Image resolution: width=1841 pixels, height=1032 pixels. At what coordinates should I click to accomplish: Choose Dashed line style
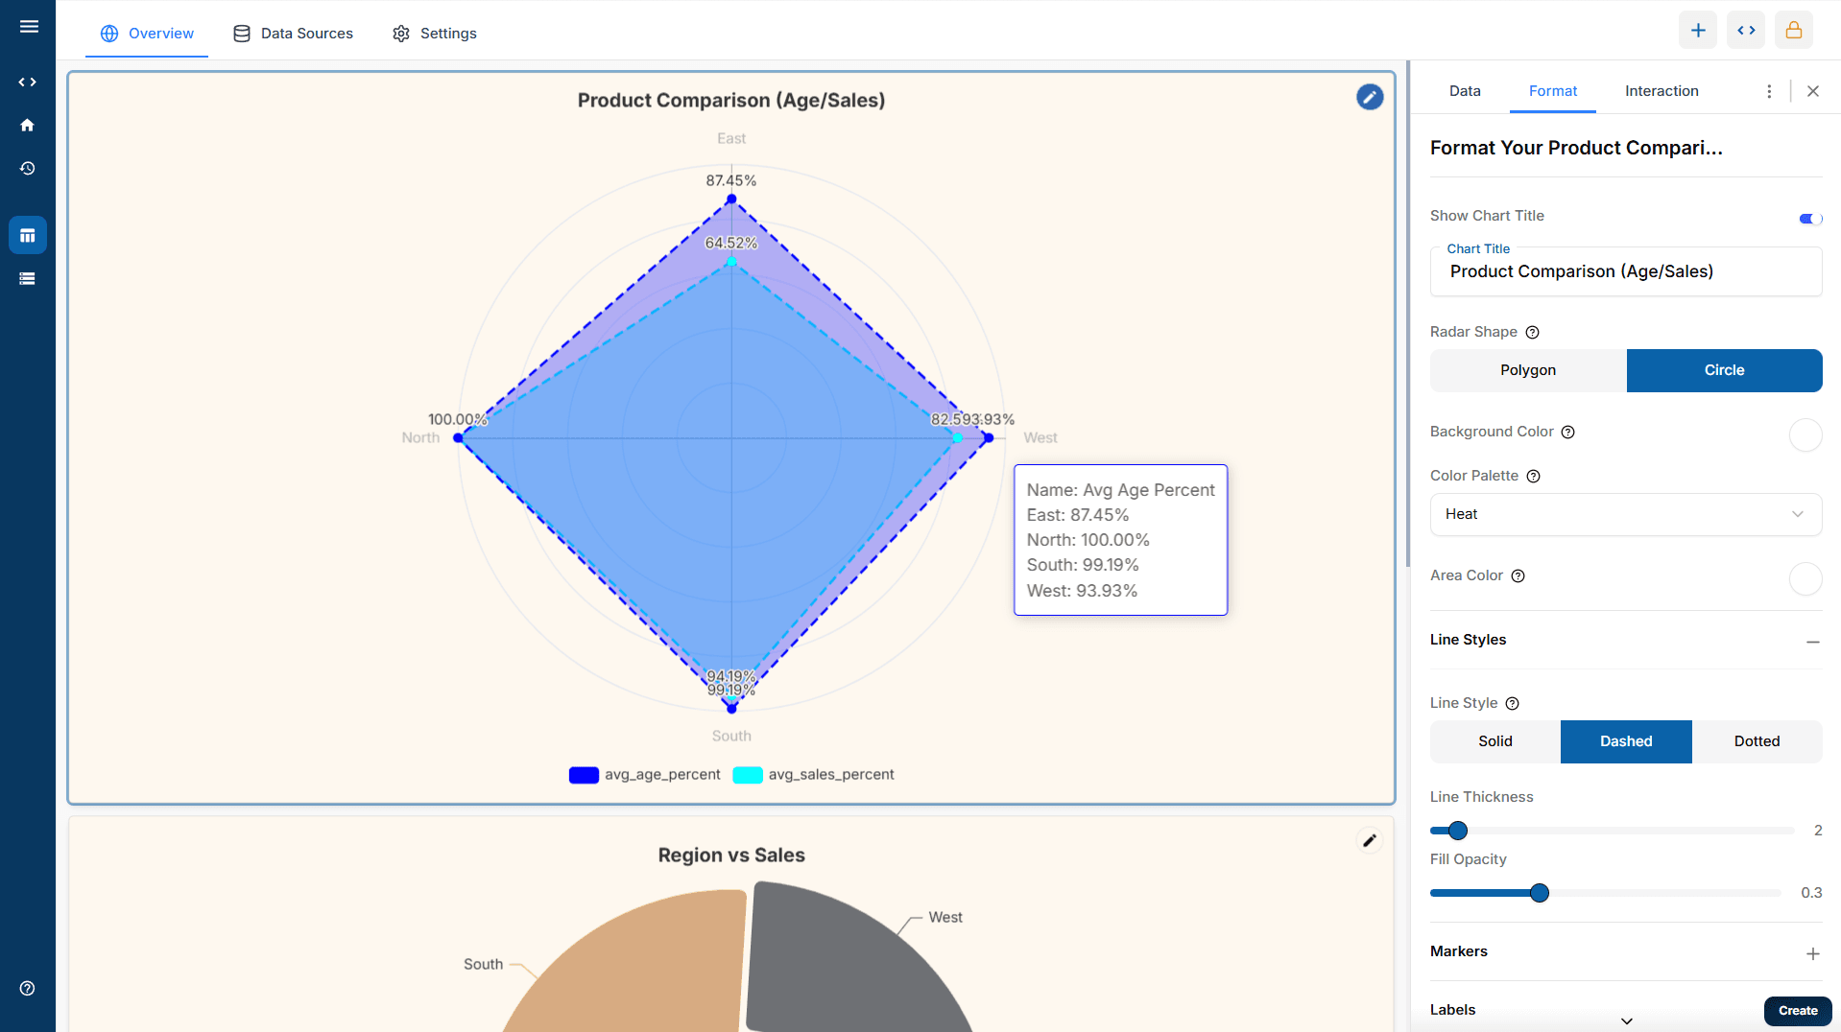point(1626,741)
